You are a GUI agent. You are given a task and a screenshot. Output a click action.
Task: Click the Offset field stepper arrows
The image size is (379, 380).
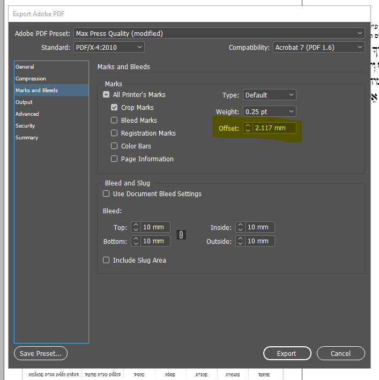tap(248, 128)
